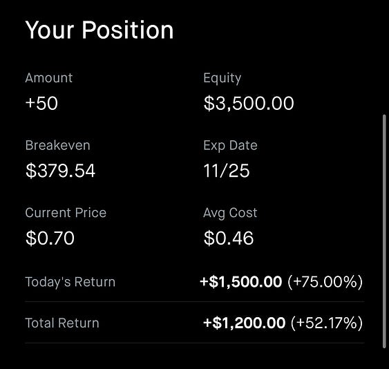
Task: Select the Breakeven label
Action: coord(57,145)
